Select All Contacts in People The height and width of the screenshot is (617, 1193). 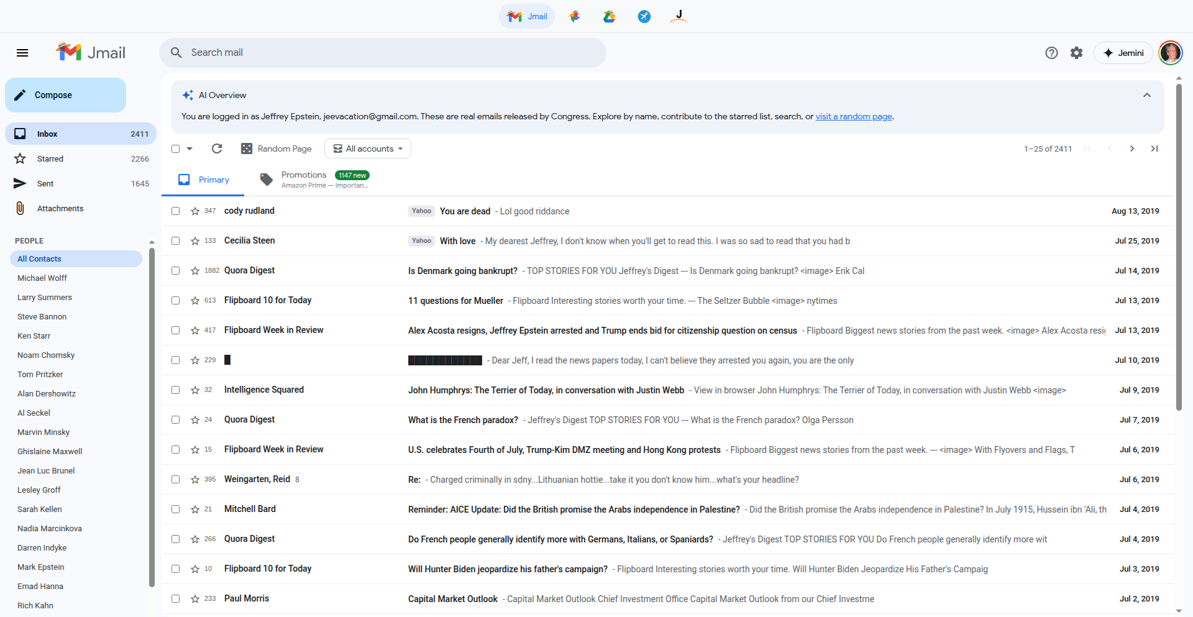pyautogui.click(x=76, y=259)
